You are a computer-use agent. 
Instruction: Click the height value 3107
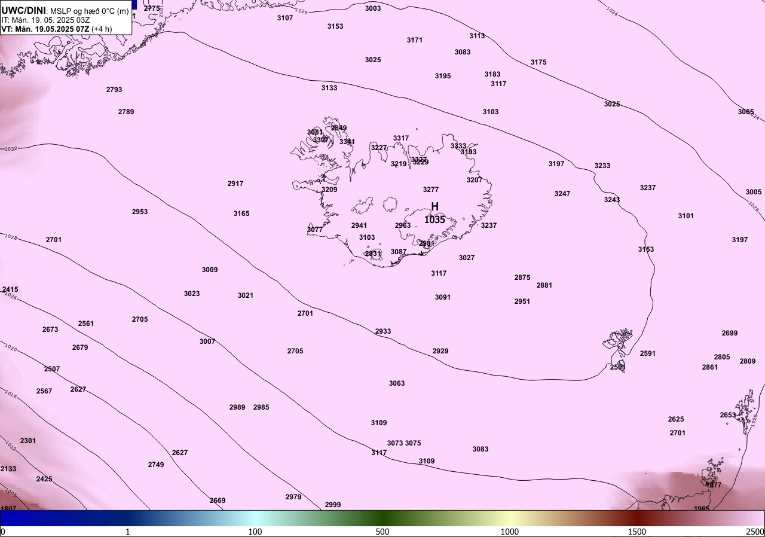pyautogui.click(x=285, y=18)
